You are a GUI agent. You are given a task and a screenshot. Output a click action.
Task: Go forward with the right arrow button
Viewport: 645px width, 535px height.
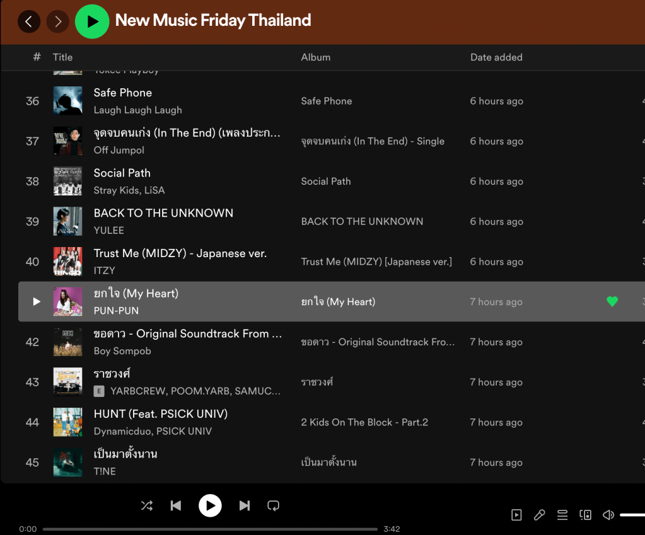click(x=58, y=22)
